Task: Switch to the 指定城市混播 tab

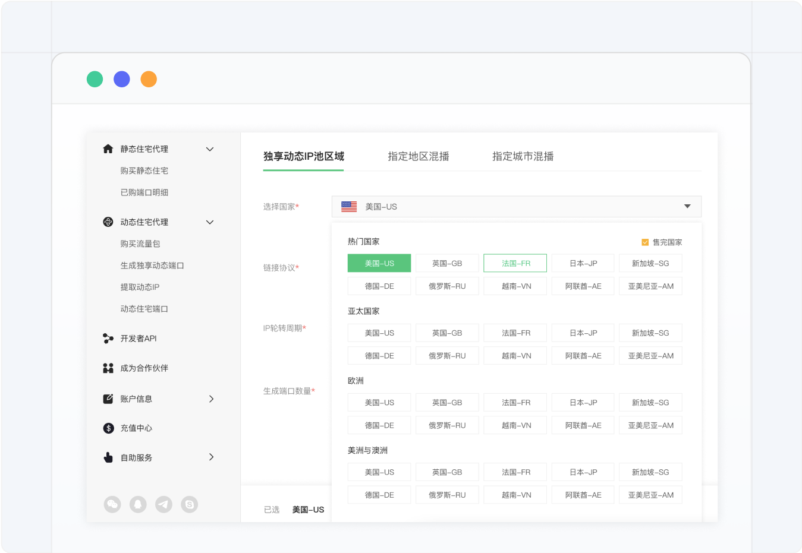Action: coord(523,157)
